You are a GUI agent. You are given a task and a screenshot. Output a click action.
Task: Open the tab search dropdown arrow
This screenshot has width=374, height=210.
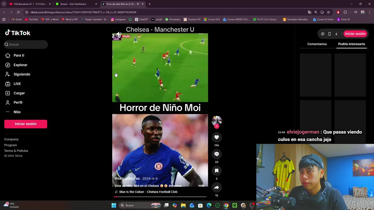click(x=4, y=4)
